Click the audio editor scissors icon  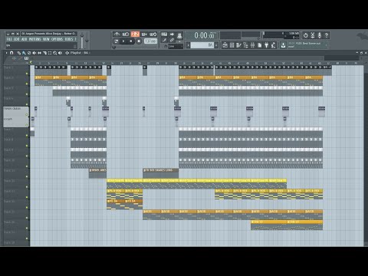tap(313, 35)
